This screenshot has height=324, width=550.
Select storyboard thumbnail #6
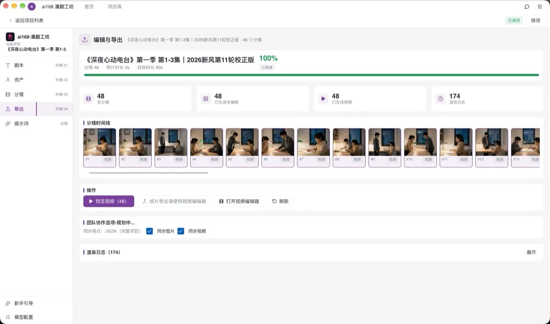coord(278,147)
